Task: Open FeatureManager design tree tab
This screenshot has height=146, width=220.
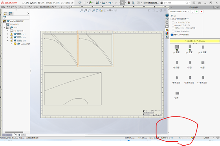Action: pyautogui.click(x=5, y=13)
